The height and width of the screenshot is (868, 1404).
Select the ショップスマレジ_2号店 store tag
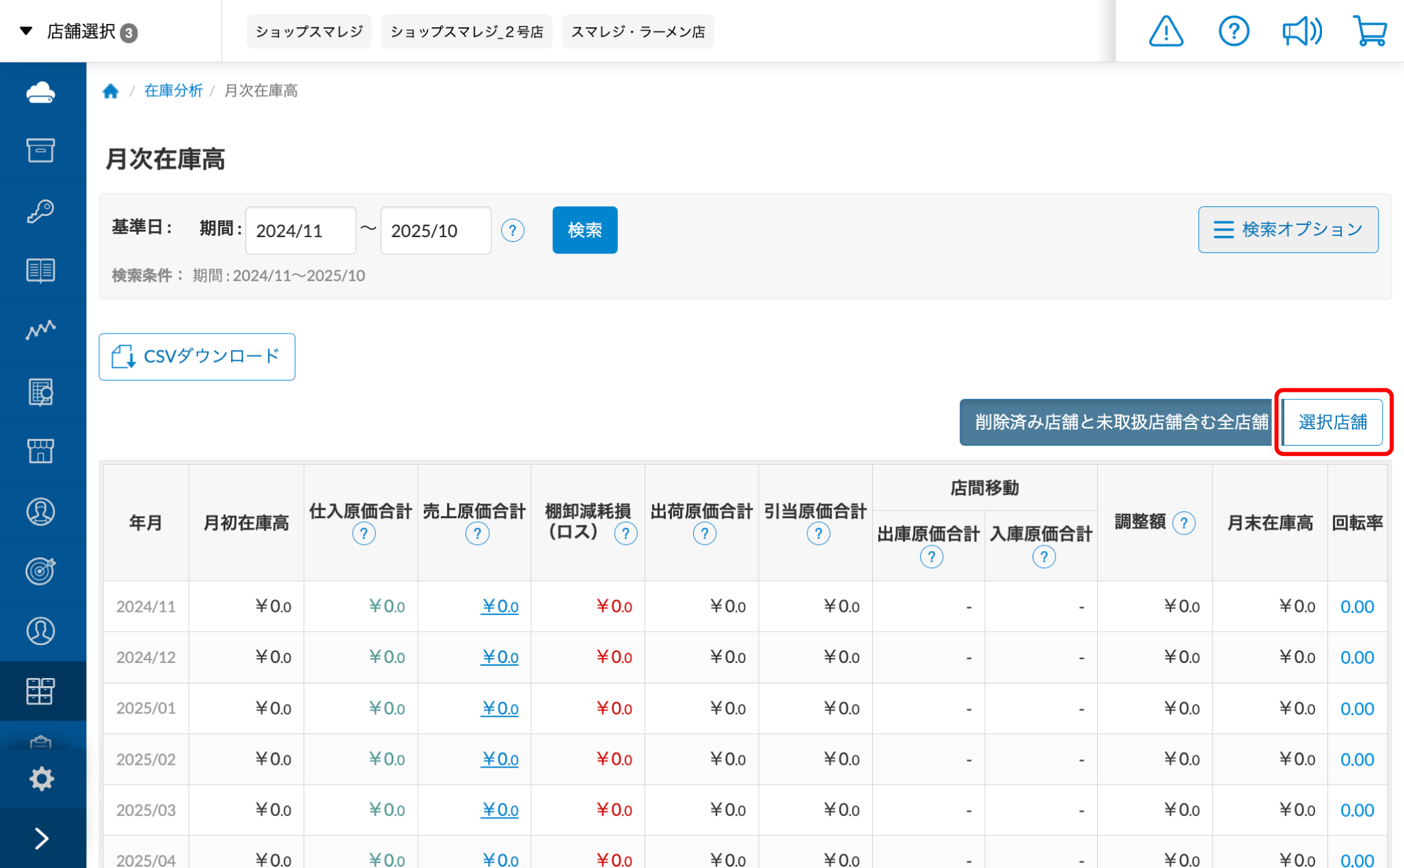click(x=466, y=31)
